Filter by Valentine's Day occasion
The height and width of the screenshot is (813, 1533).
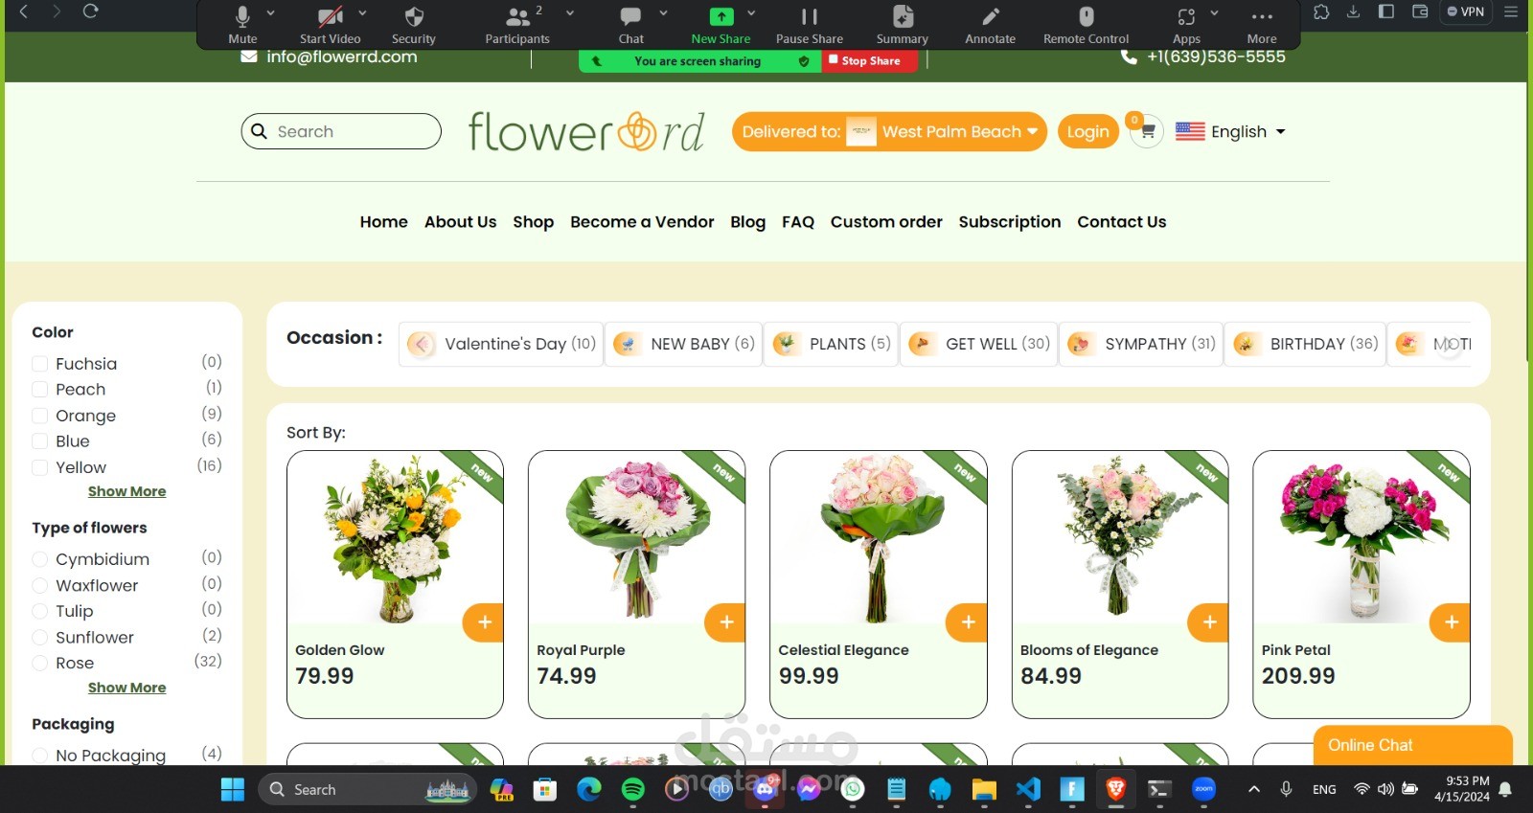pyautogui.click(x=501, y=344)
